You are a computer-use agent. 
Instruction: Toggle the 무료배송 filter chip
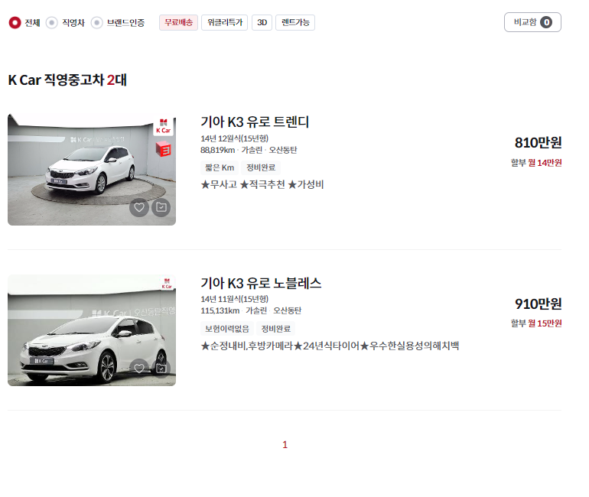click(x=178, y=22)
